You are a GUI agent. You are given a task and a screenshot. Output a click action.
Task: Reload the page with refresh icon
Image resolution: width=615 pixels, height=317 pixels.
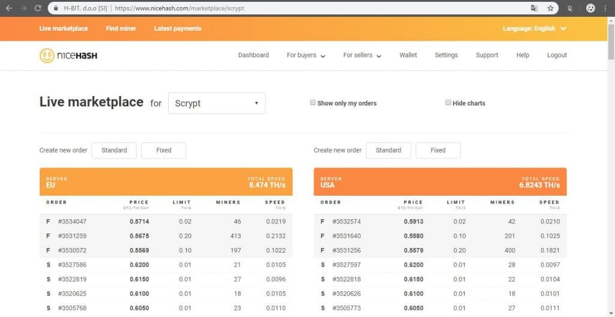point(38,8)
